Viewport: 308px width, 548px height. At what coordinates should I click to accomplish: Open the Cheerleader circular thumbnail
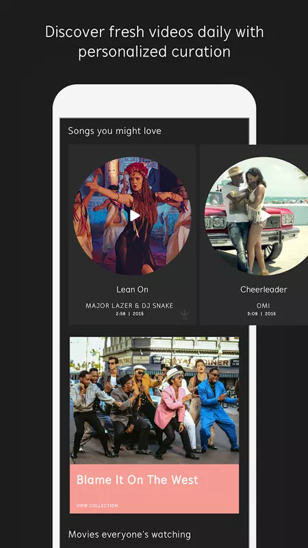(x=257, y=216)
